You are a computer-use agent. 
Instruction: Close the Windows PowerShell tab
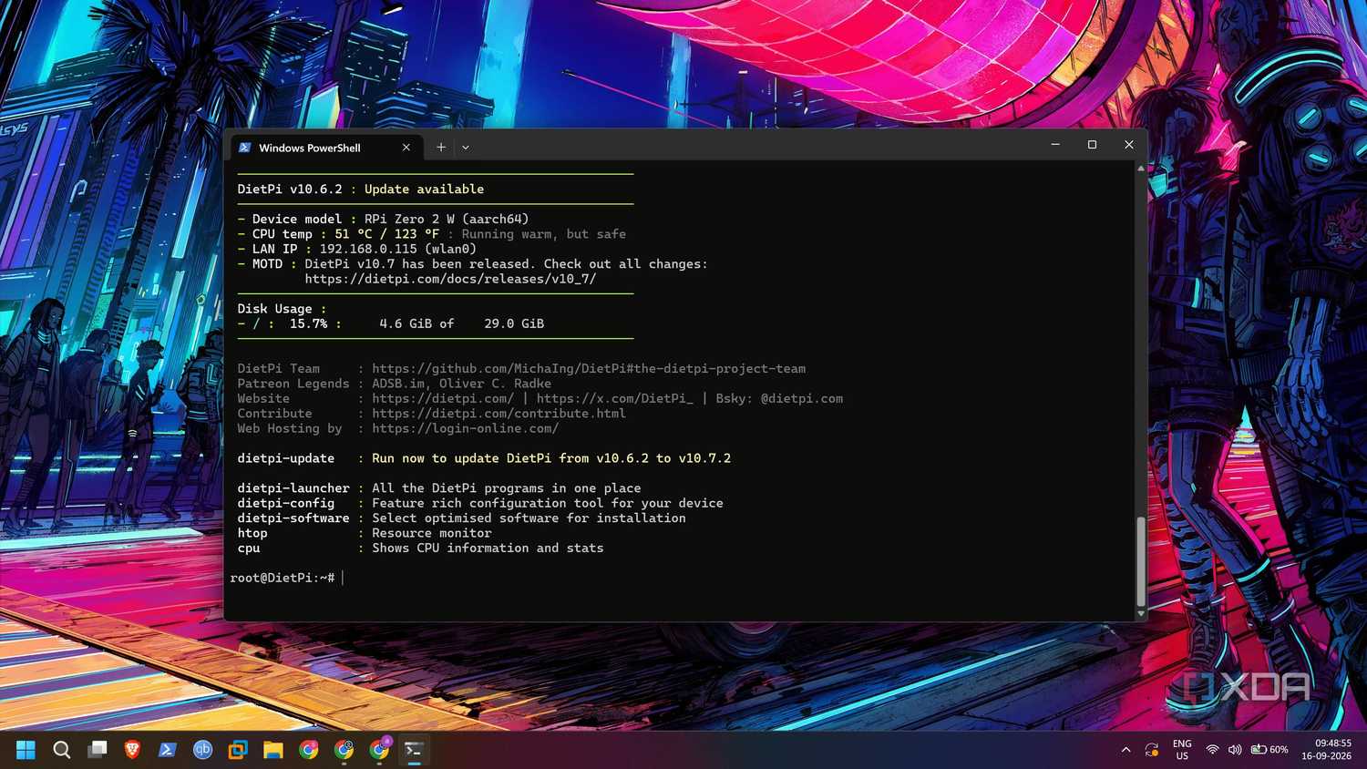click(x=406, y=148)
